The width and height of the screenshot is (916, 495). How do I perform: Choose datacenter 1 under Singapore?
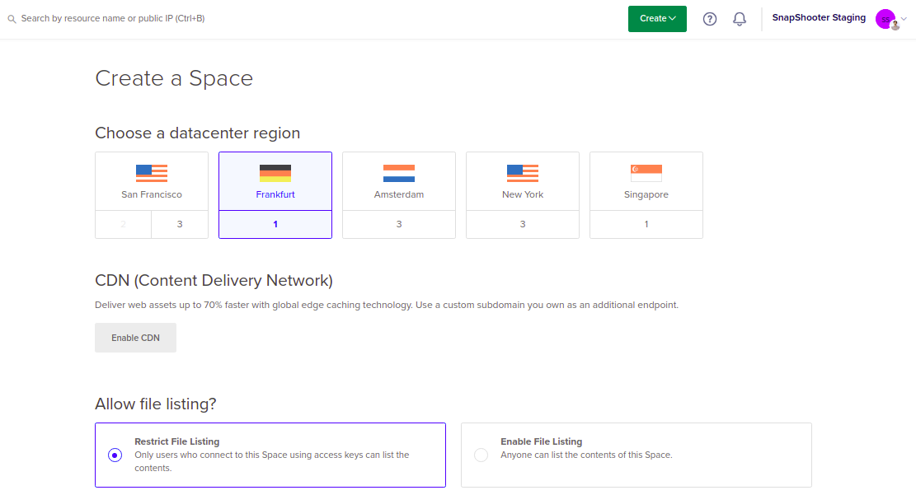646,224
